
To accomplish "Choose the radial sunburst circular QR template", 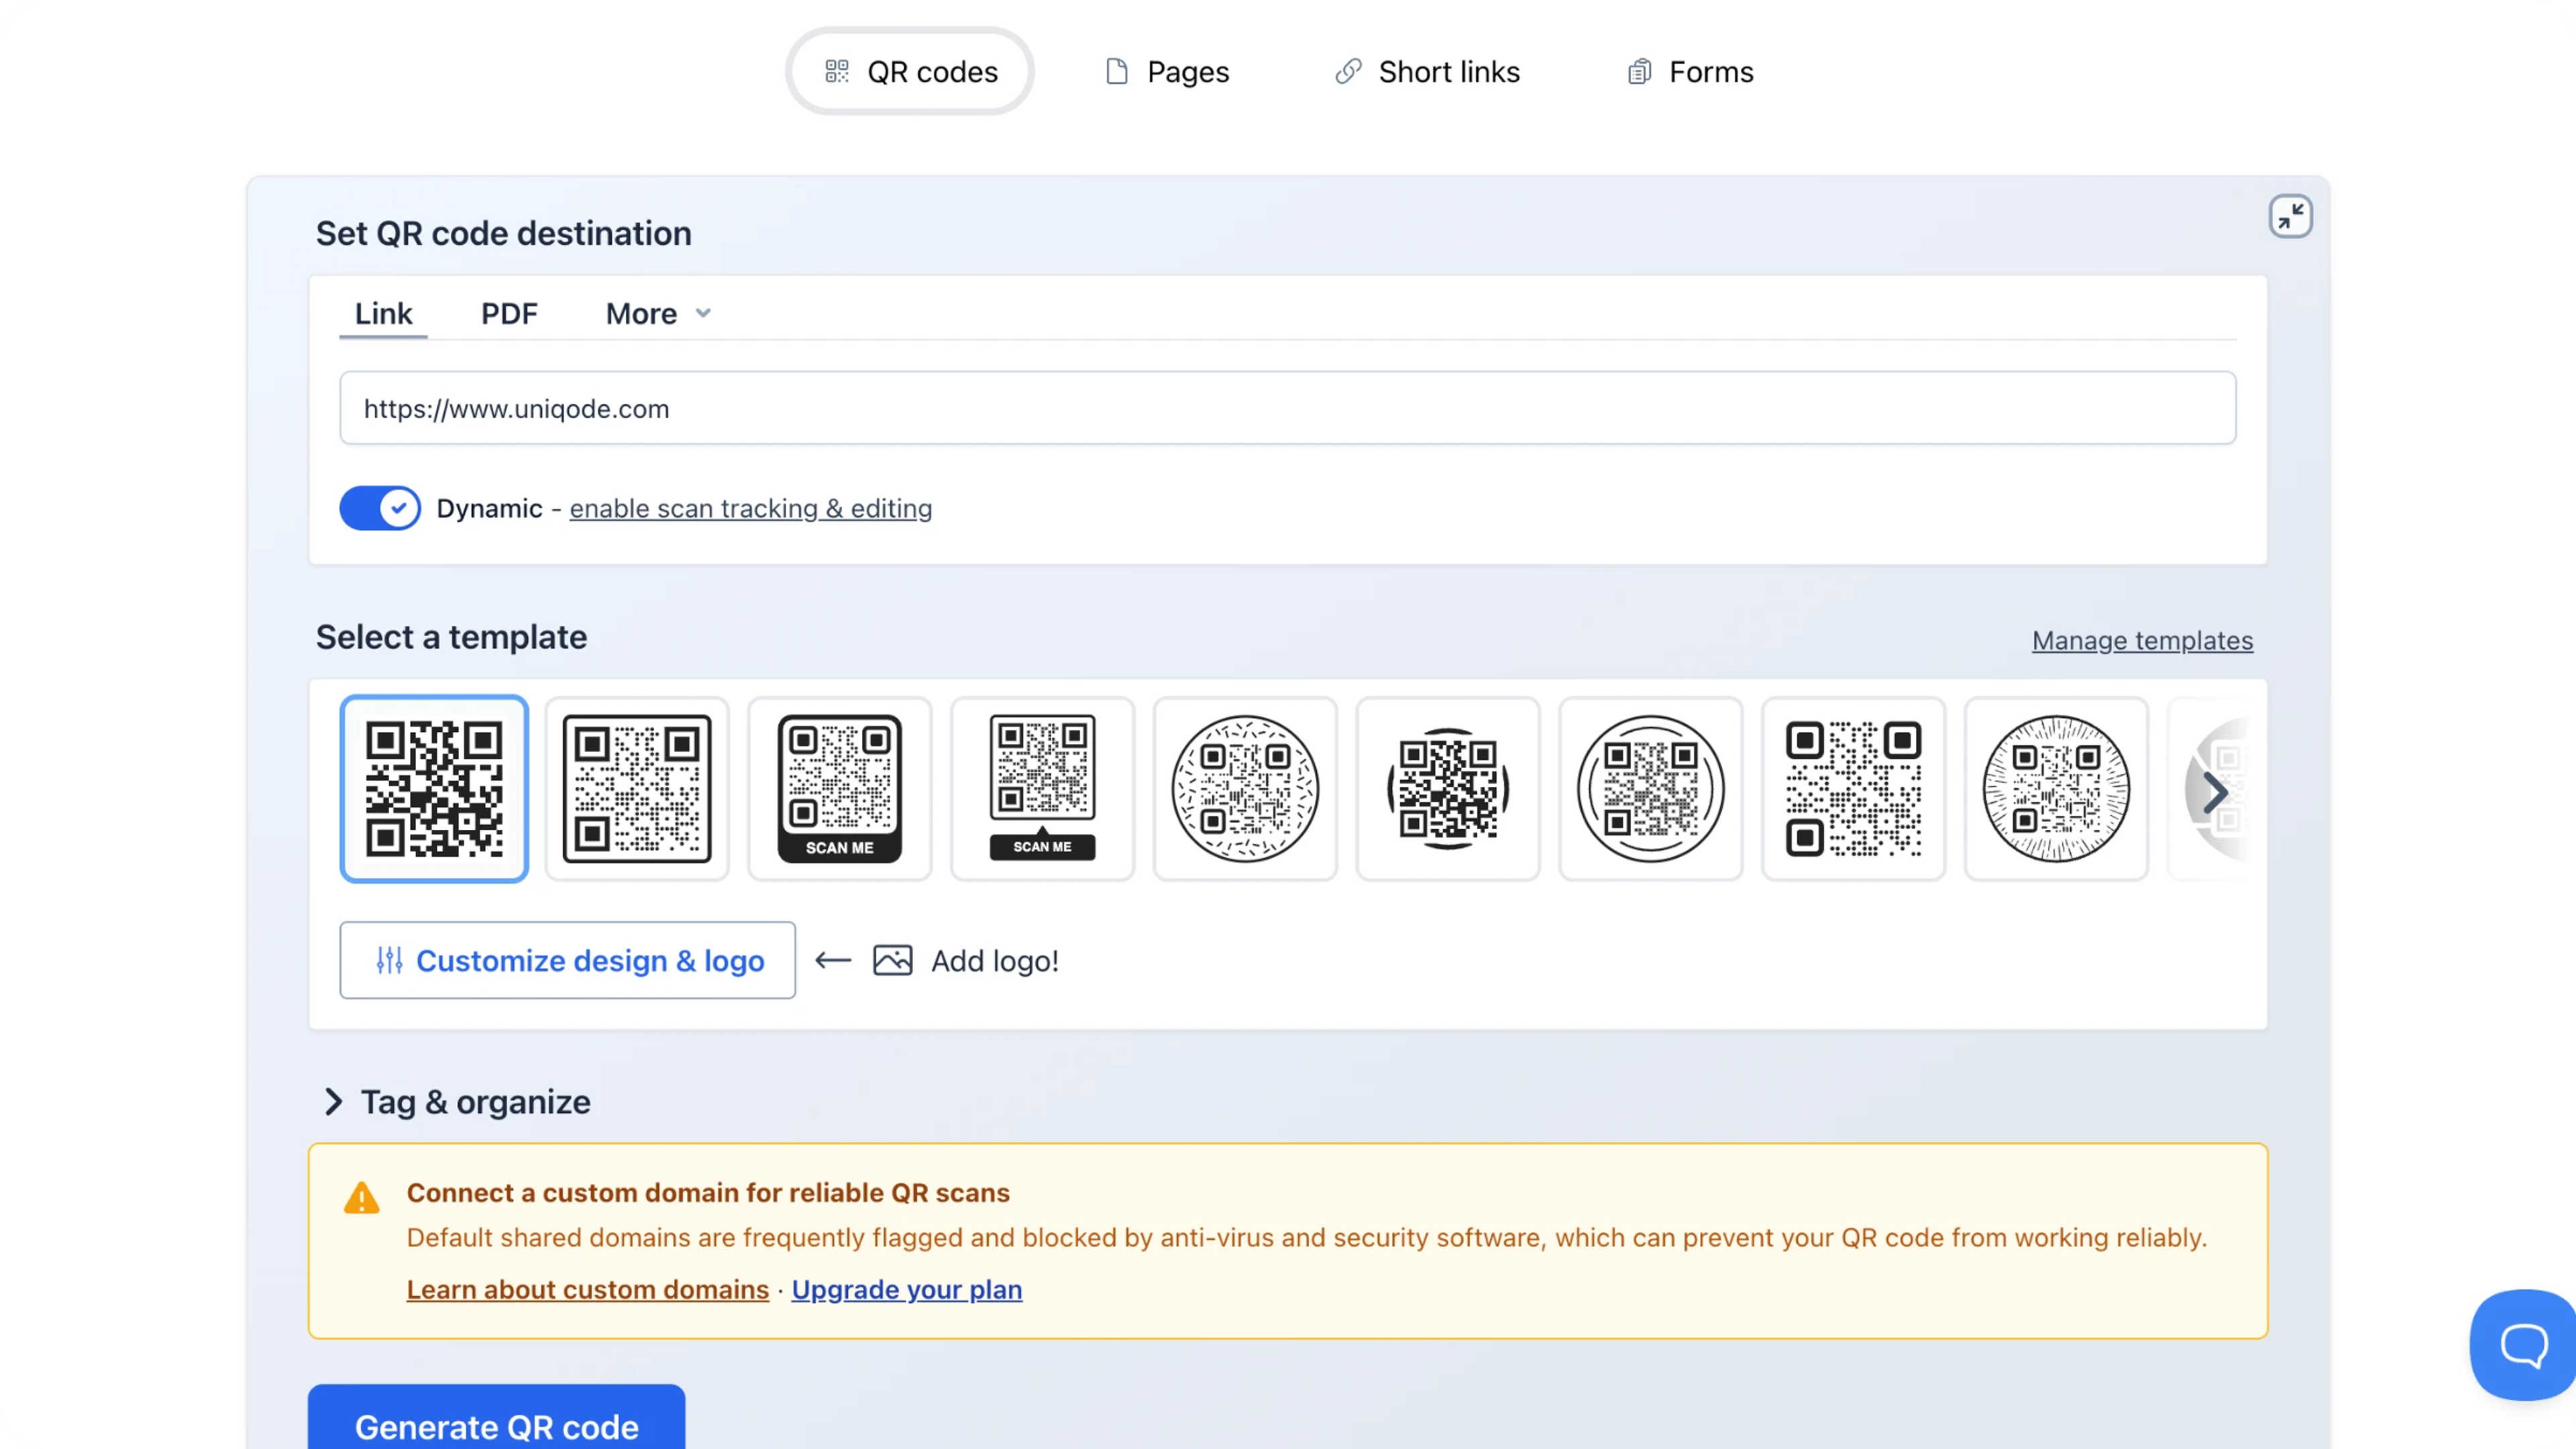I will 2056,789.
